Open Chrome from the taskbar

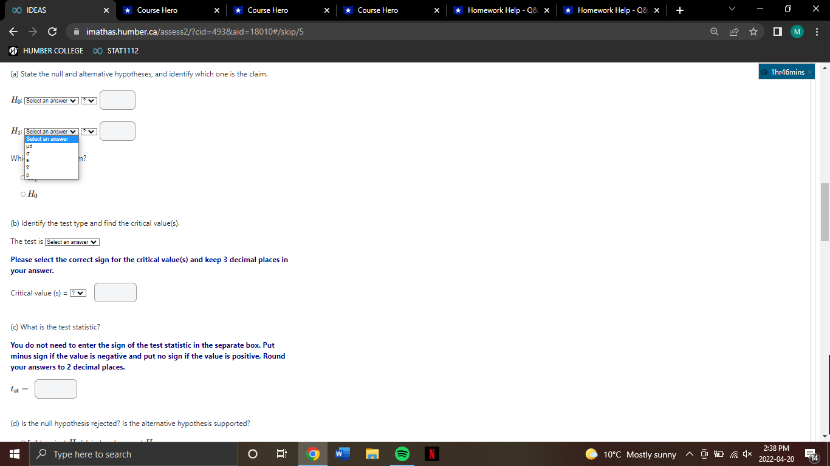[x=312, y=454]
